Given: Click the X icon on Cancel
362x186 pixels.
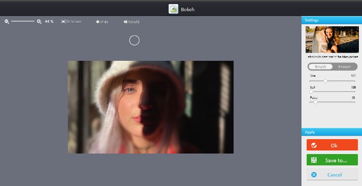Looking at the screenshot, I should click(314, 175).
